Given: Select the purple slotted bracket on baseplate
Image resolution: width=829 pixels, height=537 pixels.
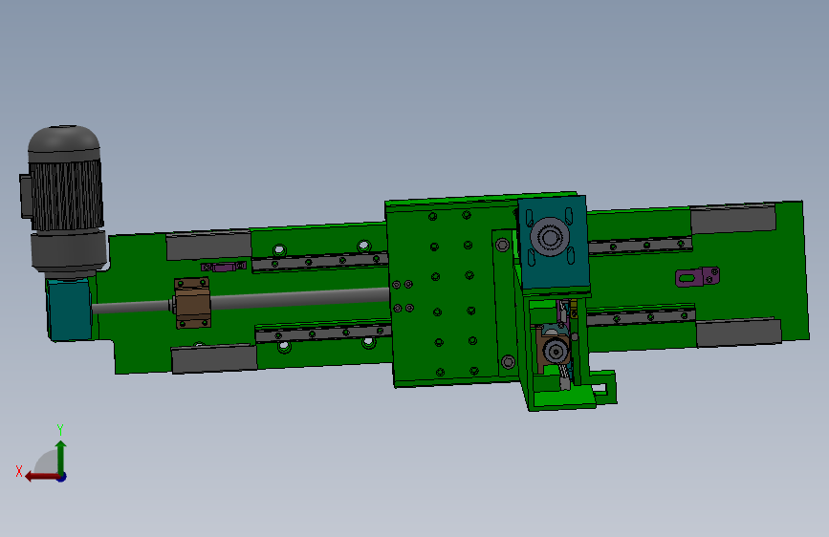Looking at the screenshot, I should pos(697,276).
